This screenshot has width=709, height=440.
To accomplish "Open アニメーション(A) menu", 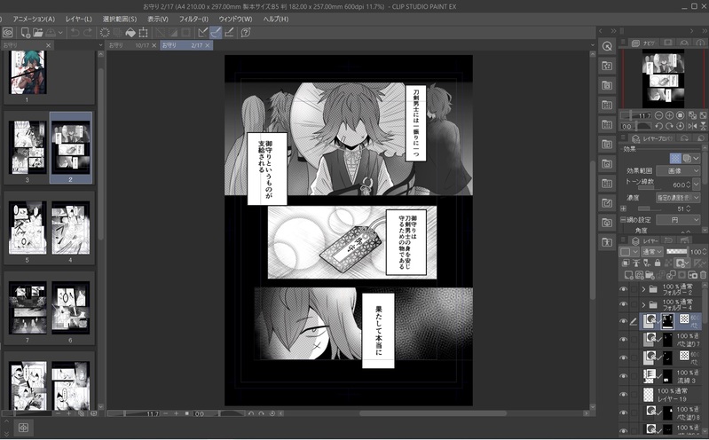I will coord(34,19).
